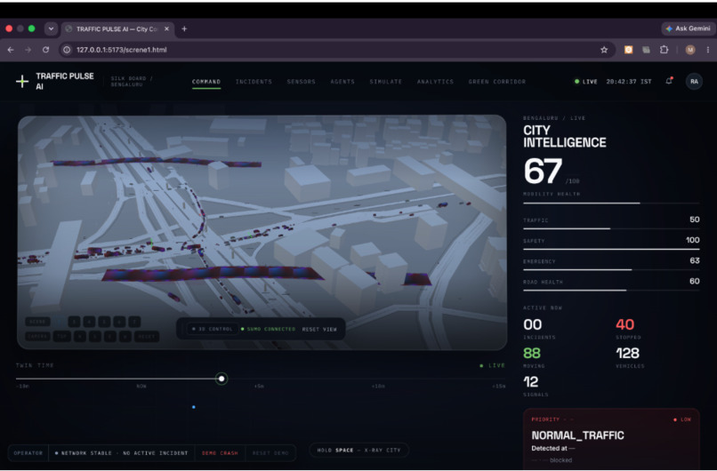Image resolution: width=717 pixels, height=471 pixels.
Task: Click the grey extension icon beside the orange one
Action: (646, 50)
